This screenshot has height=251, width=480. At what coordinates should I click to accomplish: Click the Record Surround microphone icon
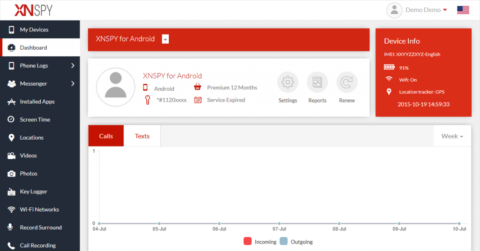coord(10,227)
